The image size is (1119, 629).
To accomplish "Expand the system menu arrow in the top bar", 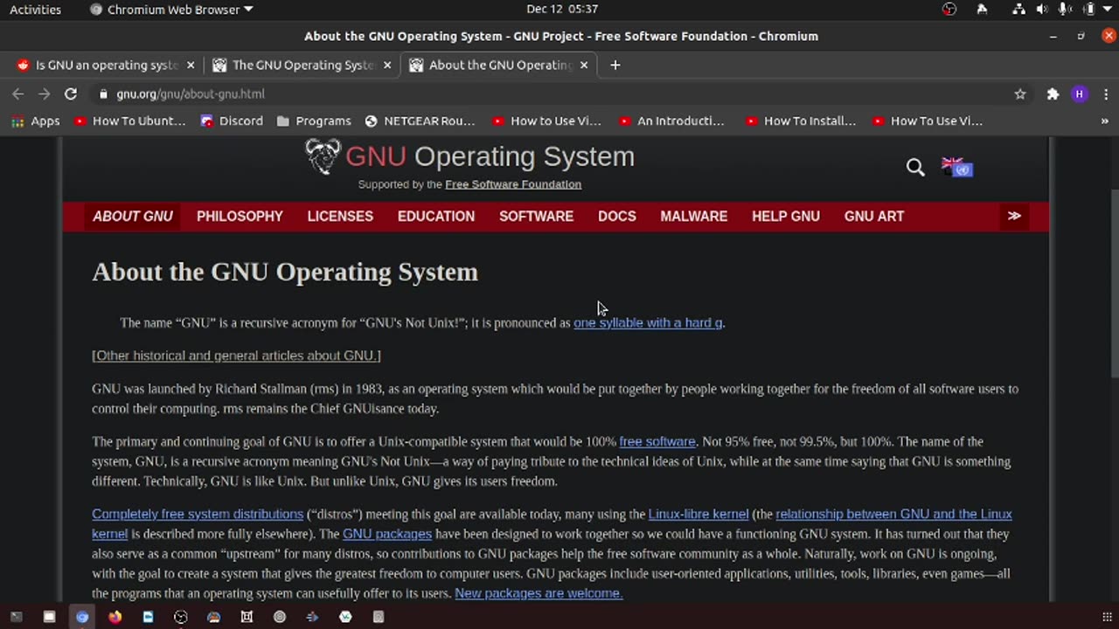I will tap(1108, 10).
